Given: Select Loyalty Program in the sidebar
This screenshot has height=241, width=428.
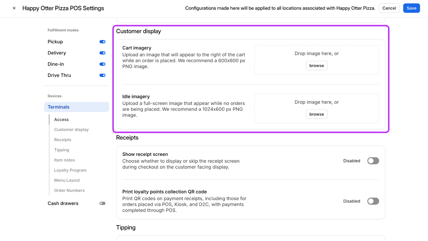Looking at the screenshot, I should (70, 170).
